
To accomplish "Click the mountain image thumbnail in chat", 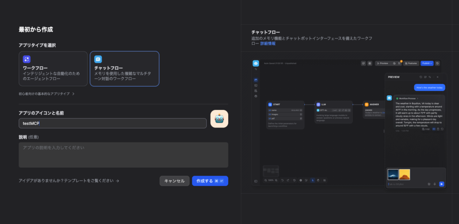I will 393,174.
